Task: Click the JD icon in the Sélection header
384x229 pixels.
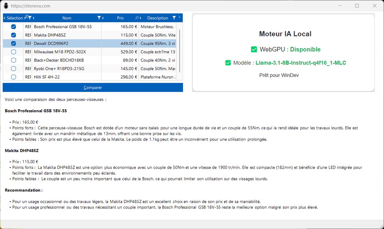Action: click(x=27, y=17)
